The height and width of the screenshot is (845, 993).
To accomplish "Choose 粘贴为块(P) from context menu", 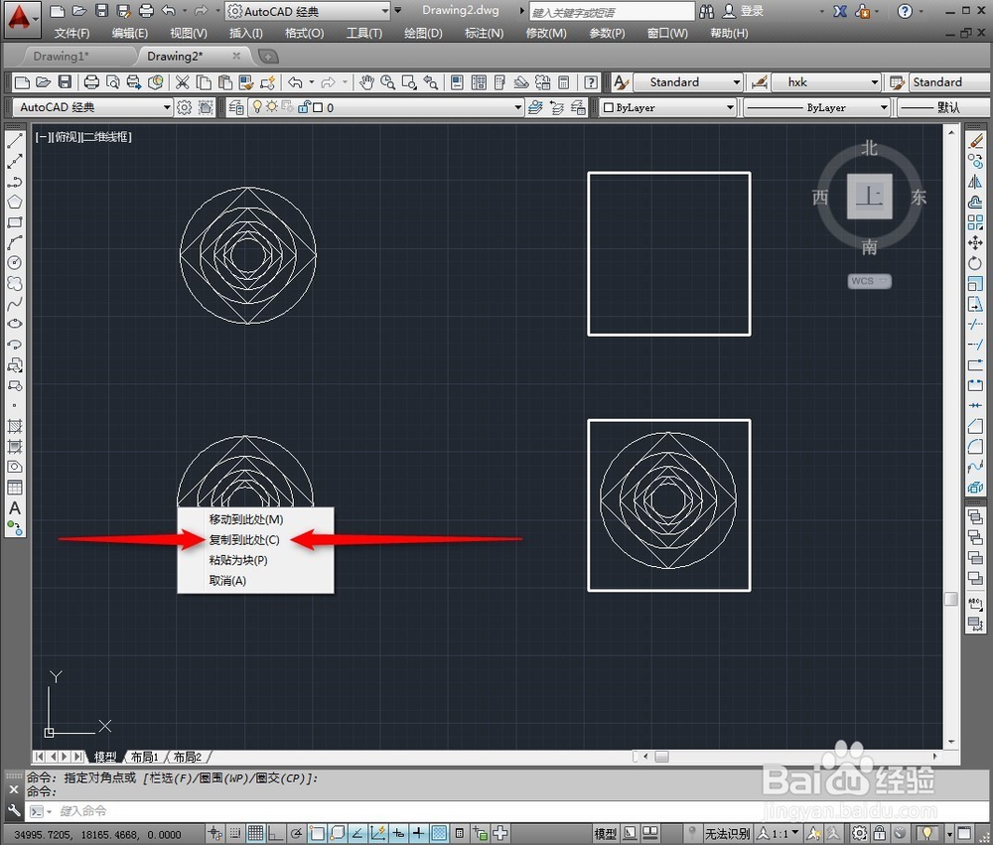I will click(x=238, y=561).
